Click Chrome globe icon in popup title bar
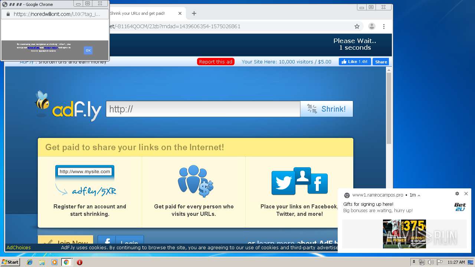 5,4
